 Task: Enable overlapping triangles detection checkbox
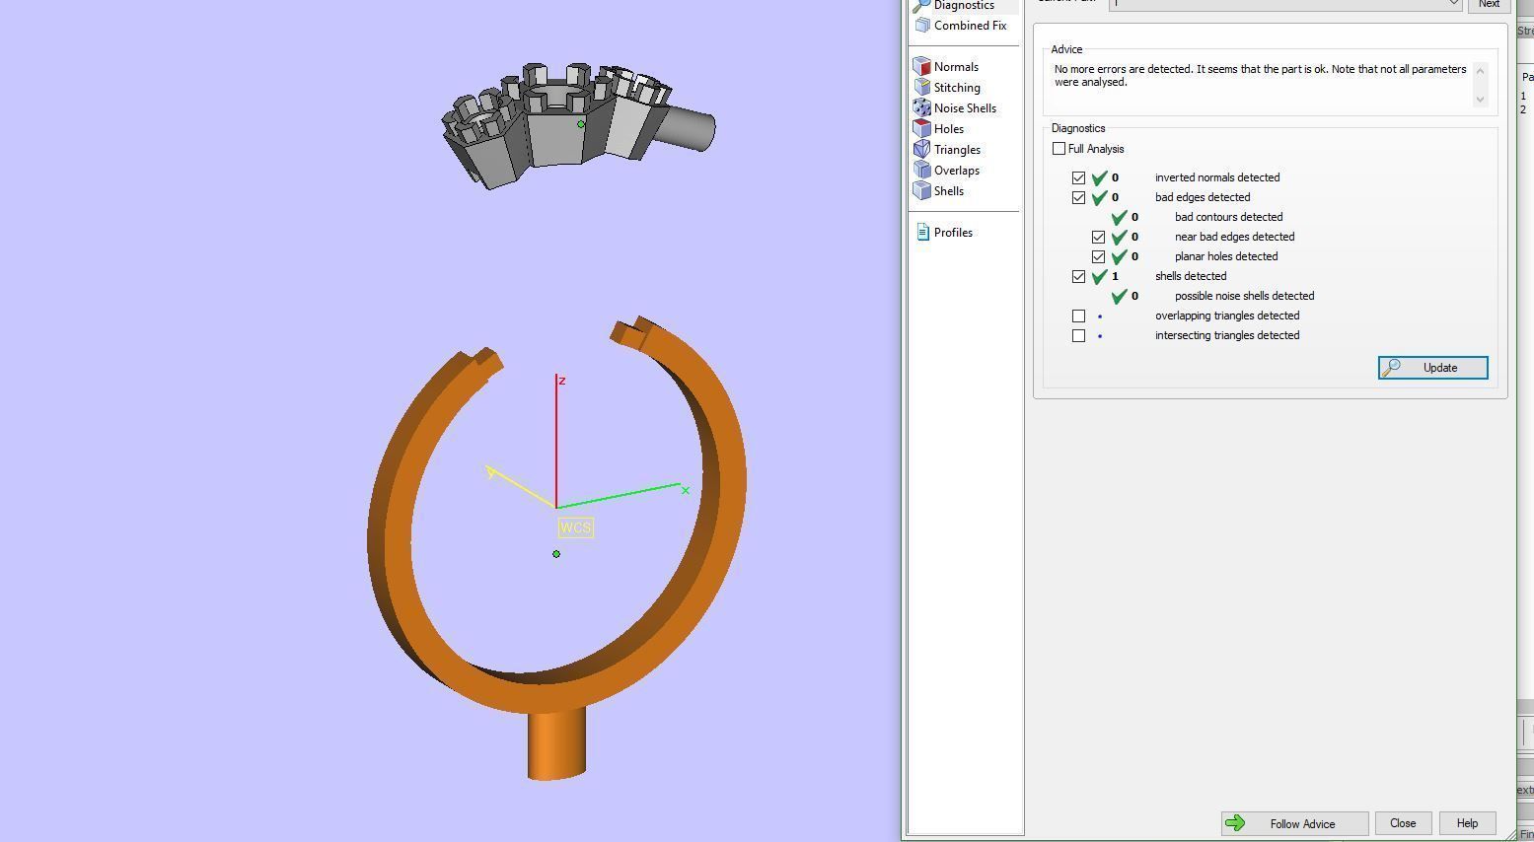coord(1078,316)
